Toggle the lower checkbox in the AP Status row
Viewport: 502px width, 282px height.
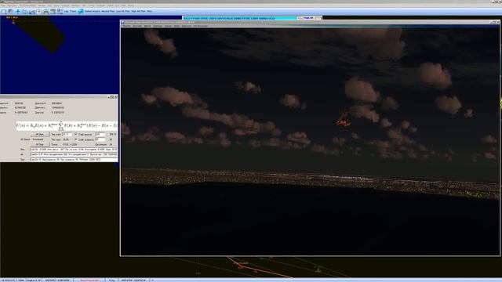coord(76,139)
